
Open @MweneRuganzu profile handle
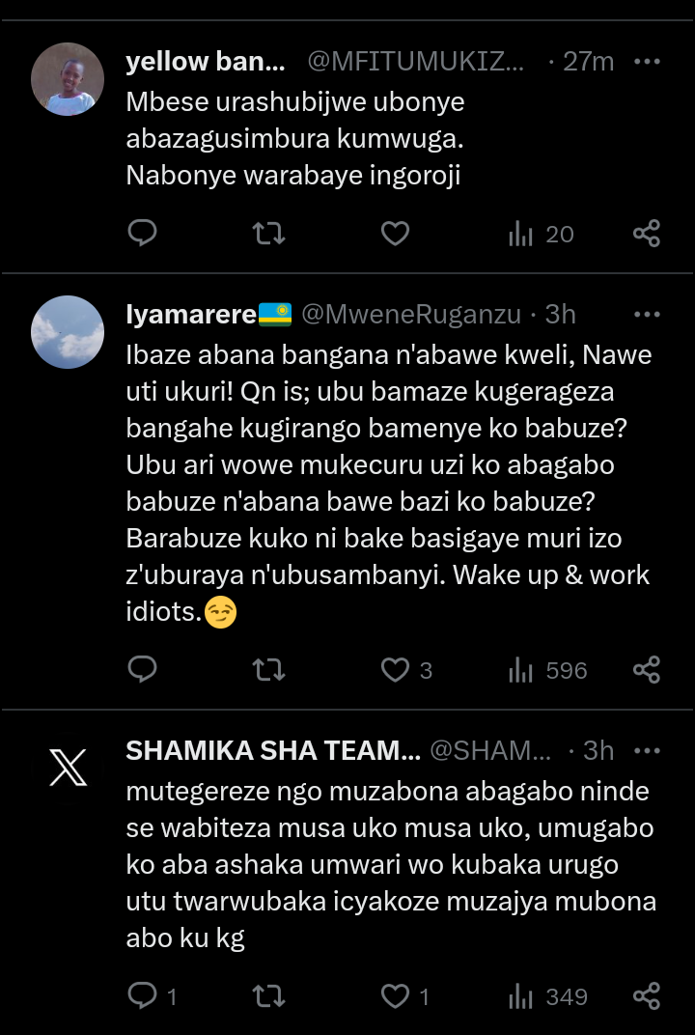pyautogui.click(x=415, y=315)
